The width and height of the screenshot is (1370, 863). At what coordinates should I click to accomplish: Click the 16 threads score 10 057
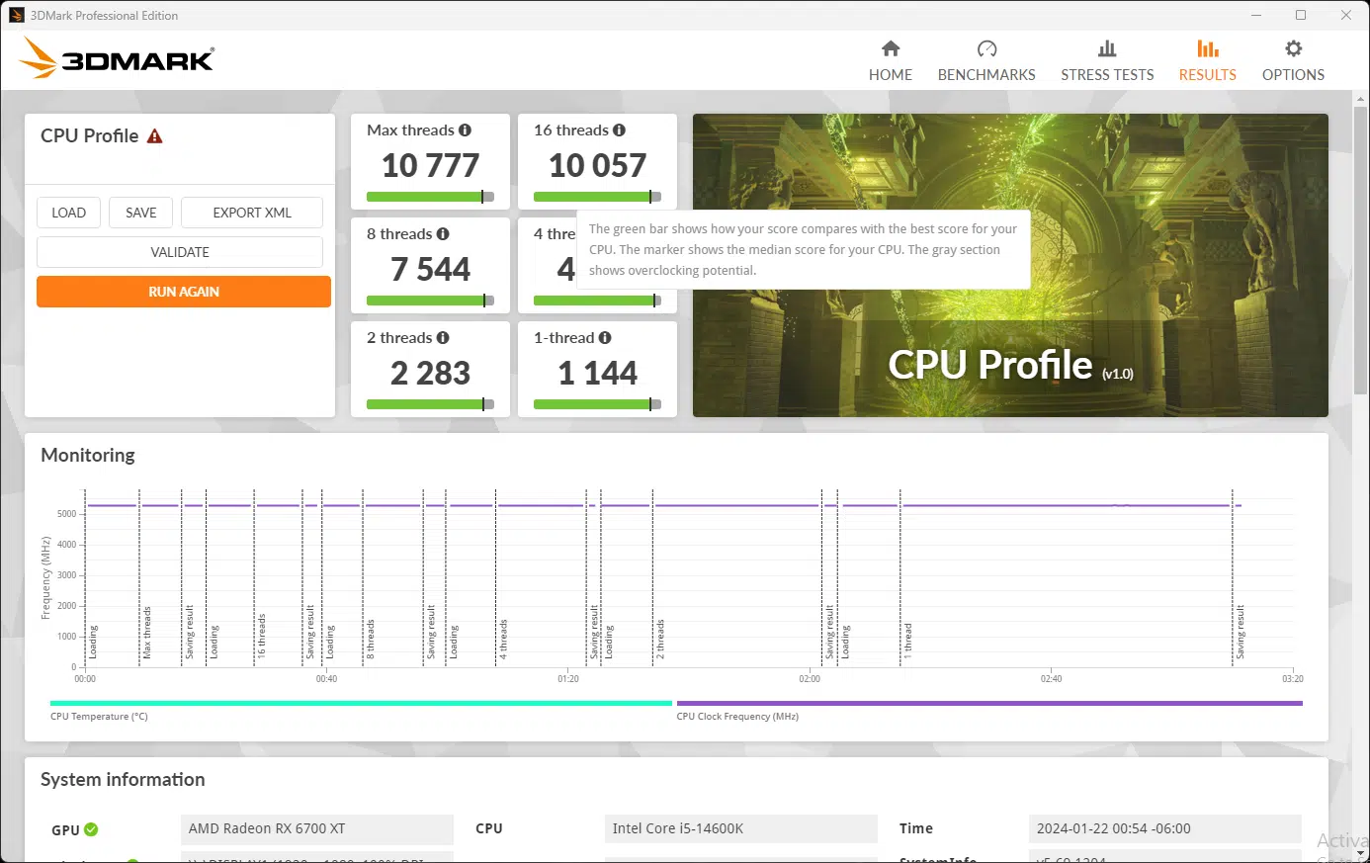[597, 165]
